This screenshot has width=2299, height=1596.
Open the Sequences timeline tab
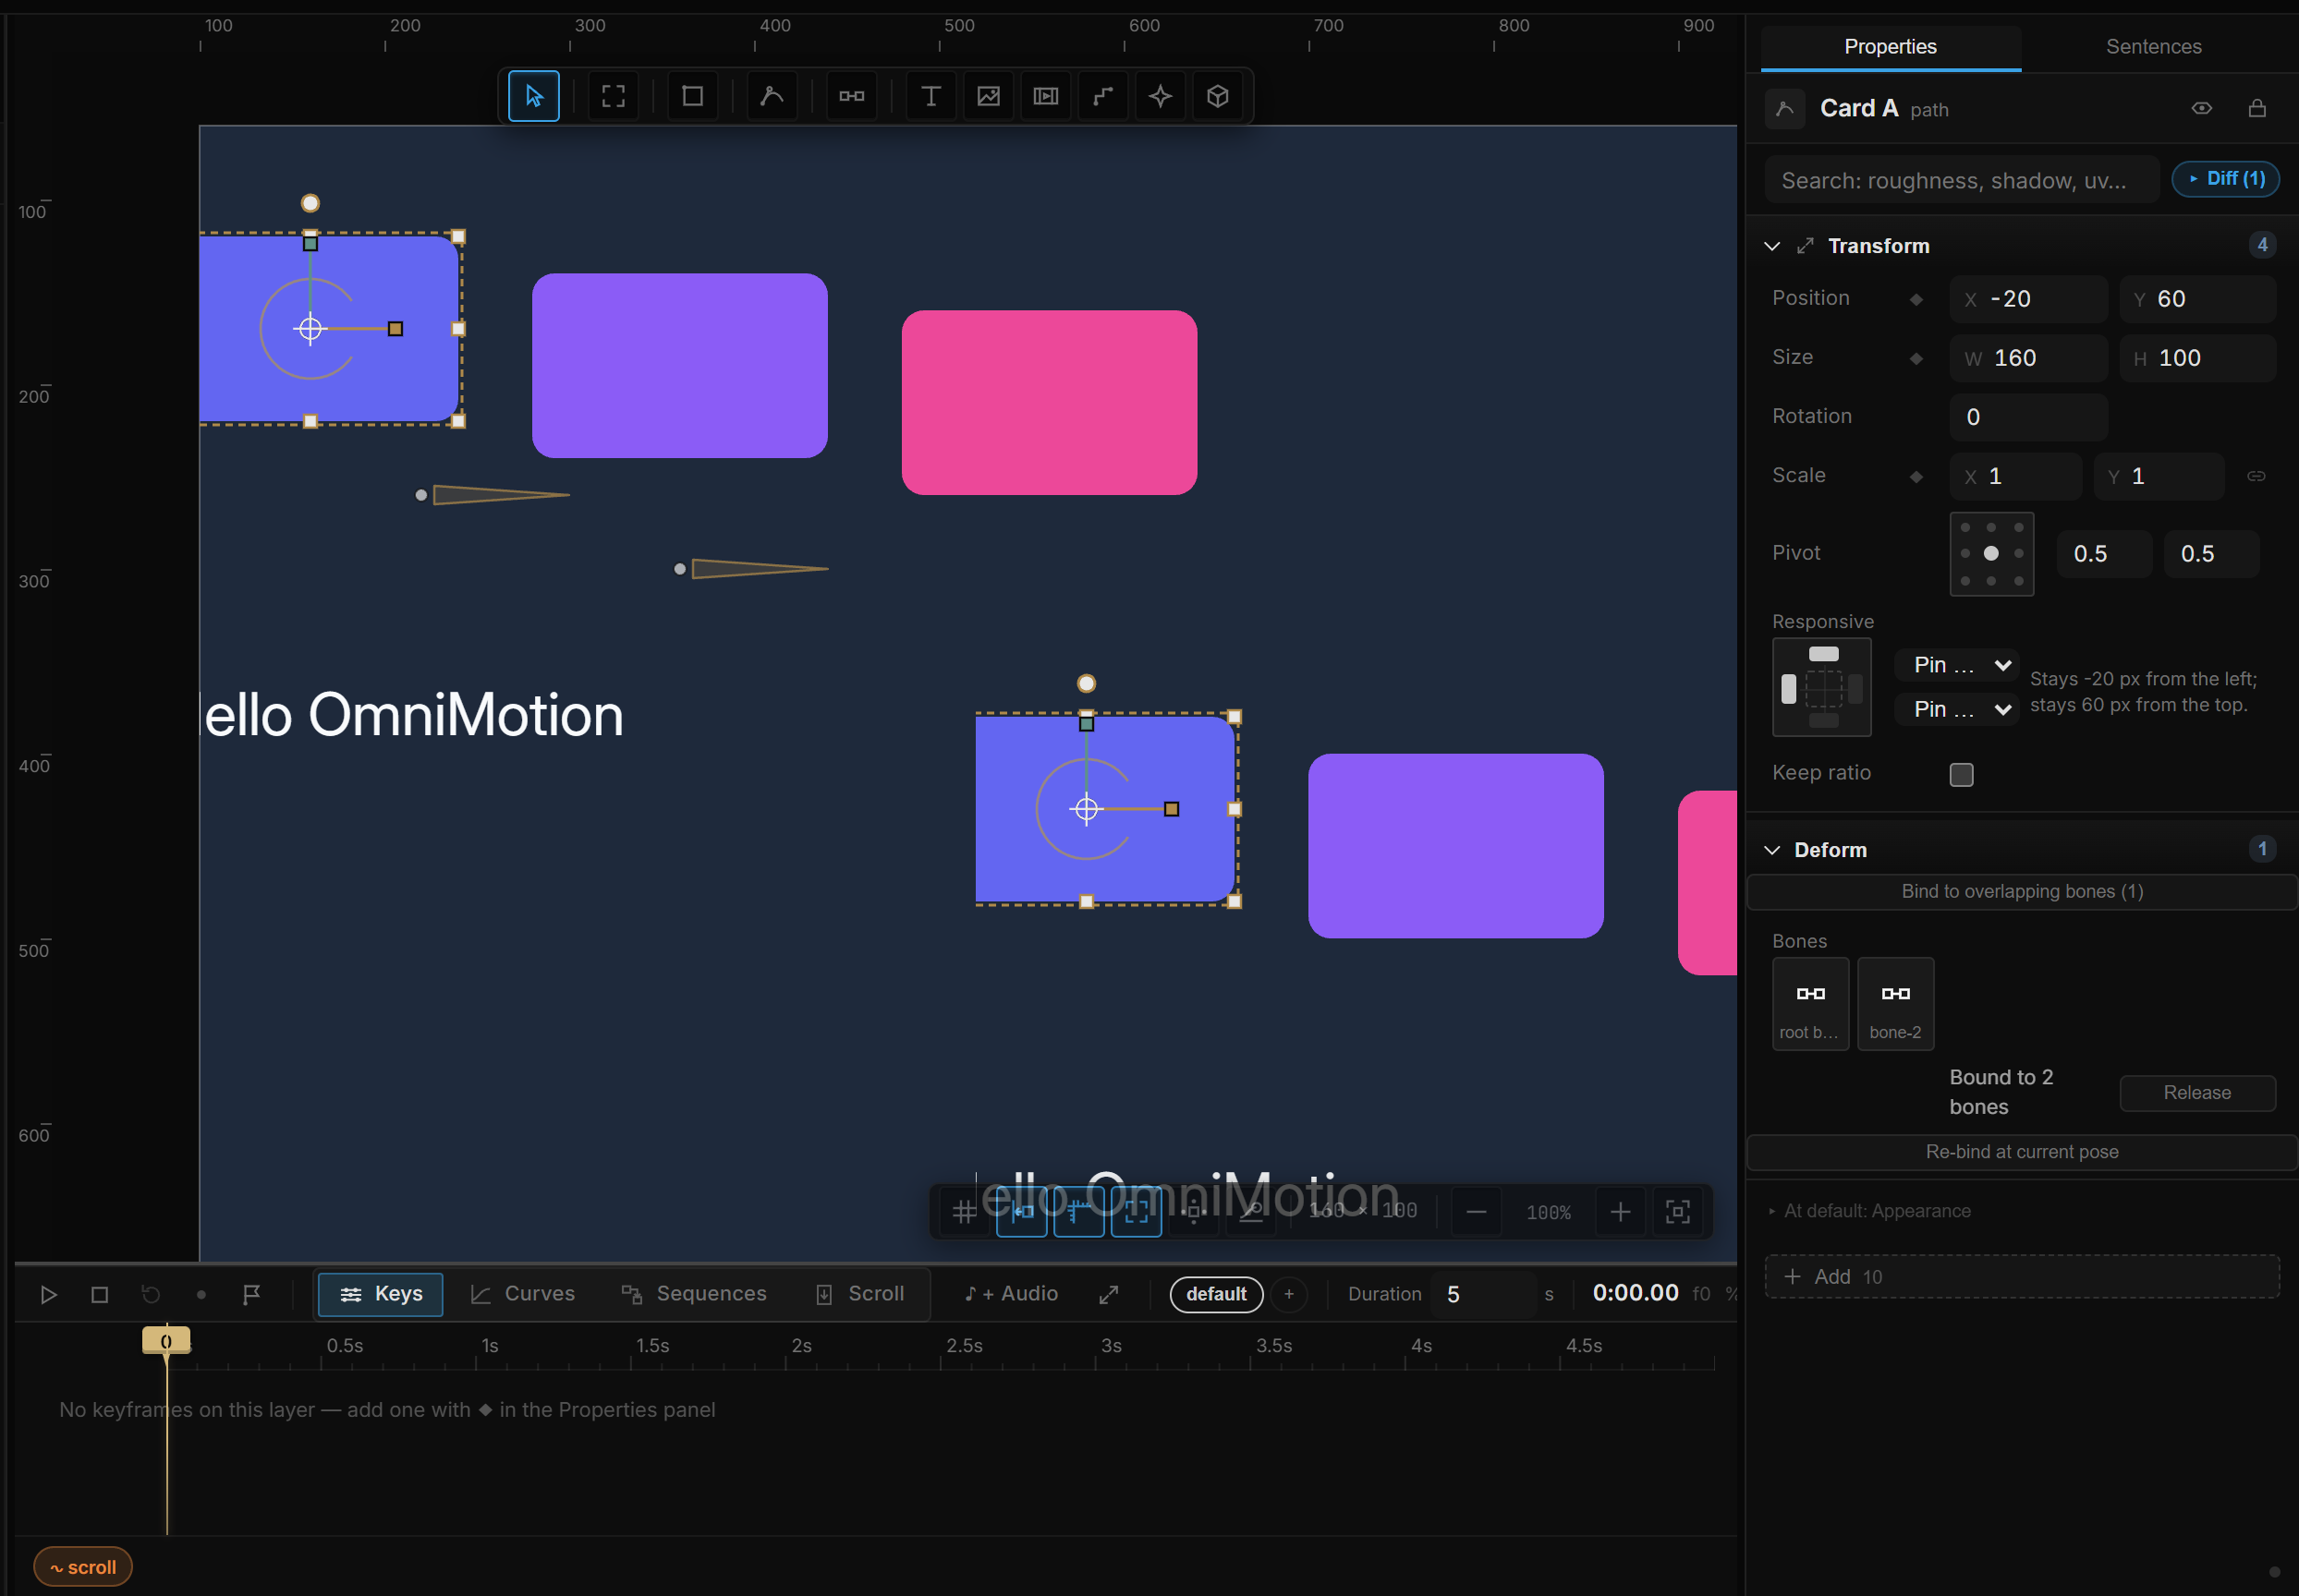pos(693,1294)
